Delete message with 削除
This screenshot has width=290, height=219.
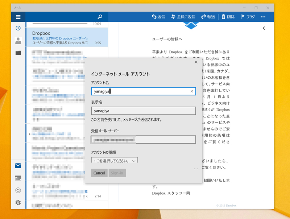pyautogui.click(x=228, y=17)
